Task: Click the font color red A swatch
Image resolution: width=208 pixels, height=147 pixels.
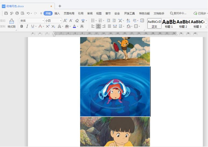Action: [74, 26]
